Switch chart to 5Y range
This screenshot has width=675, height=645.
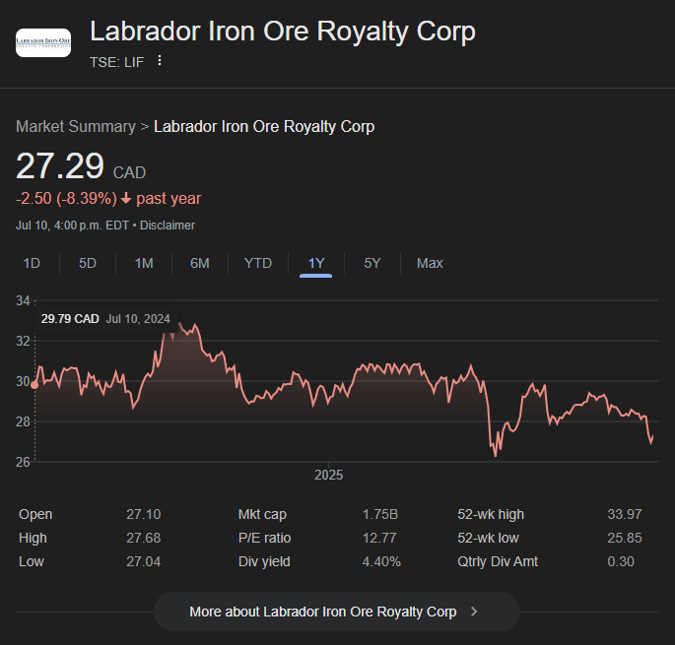[372, 263]
